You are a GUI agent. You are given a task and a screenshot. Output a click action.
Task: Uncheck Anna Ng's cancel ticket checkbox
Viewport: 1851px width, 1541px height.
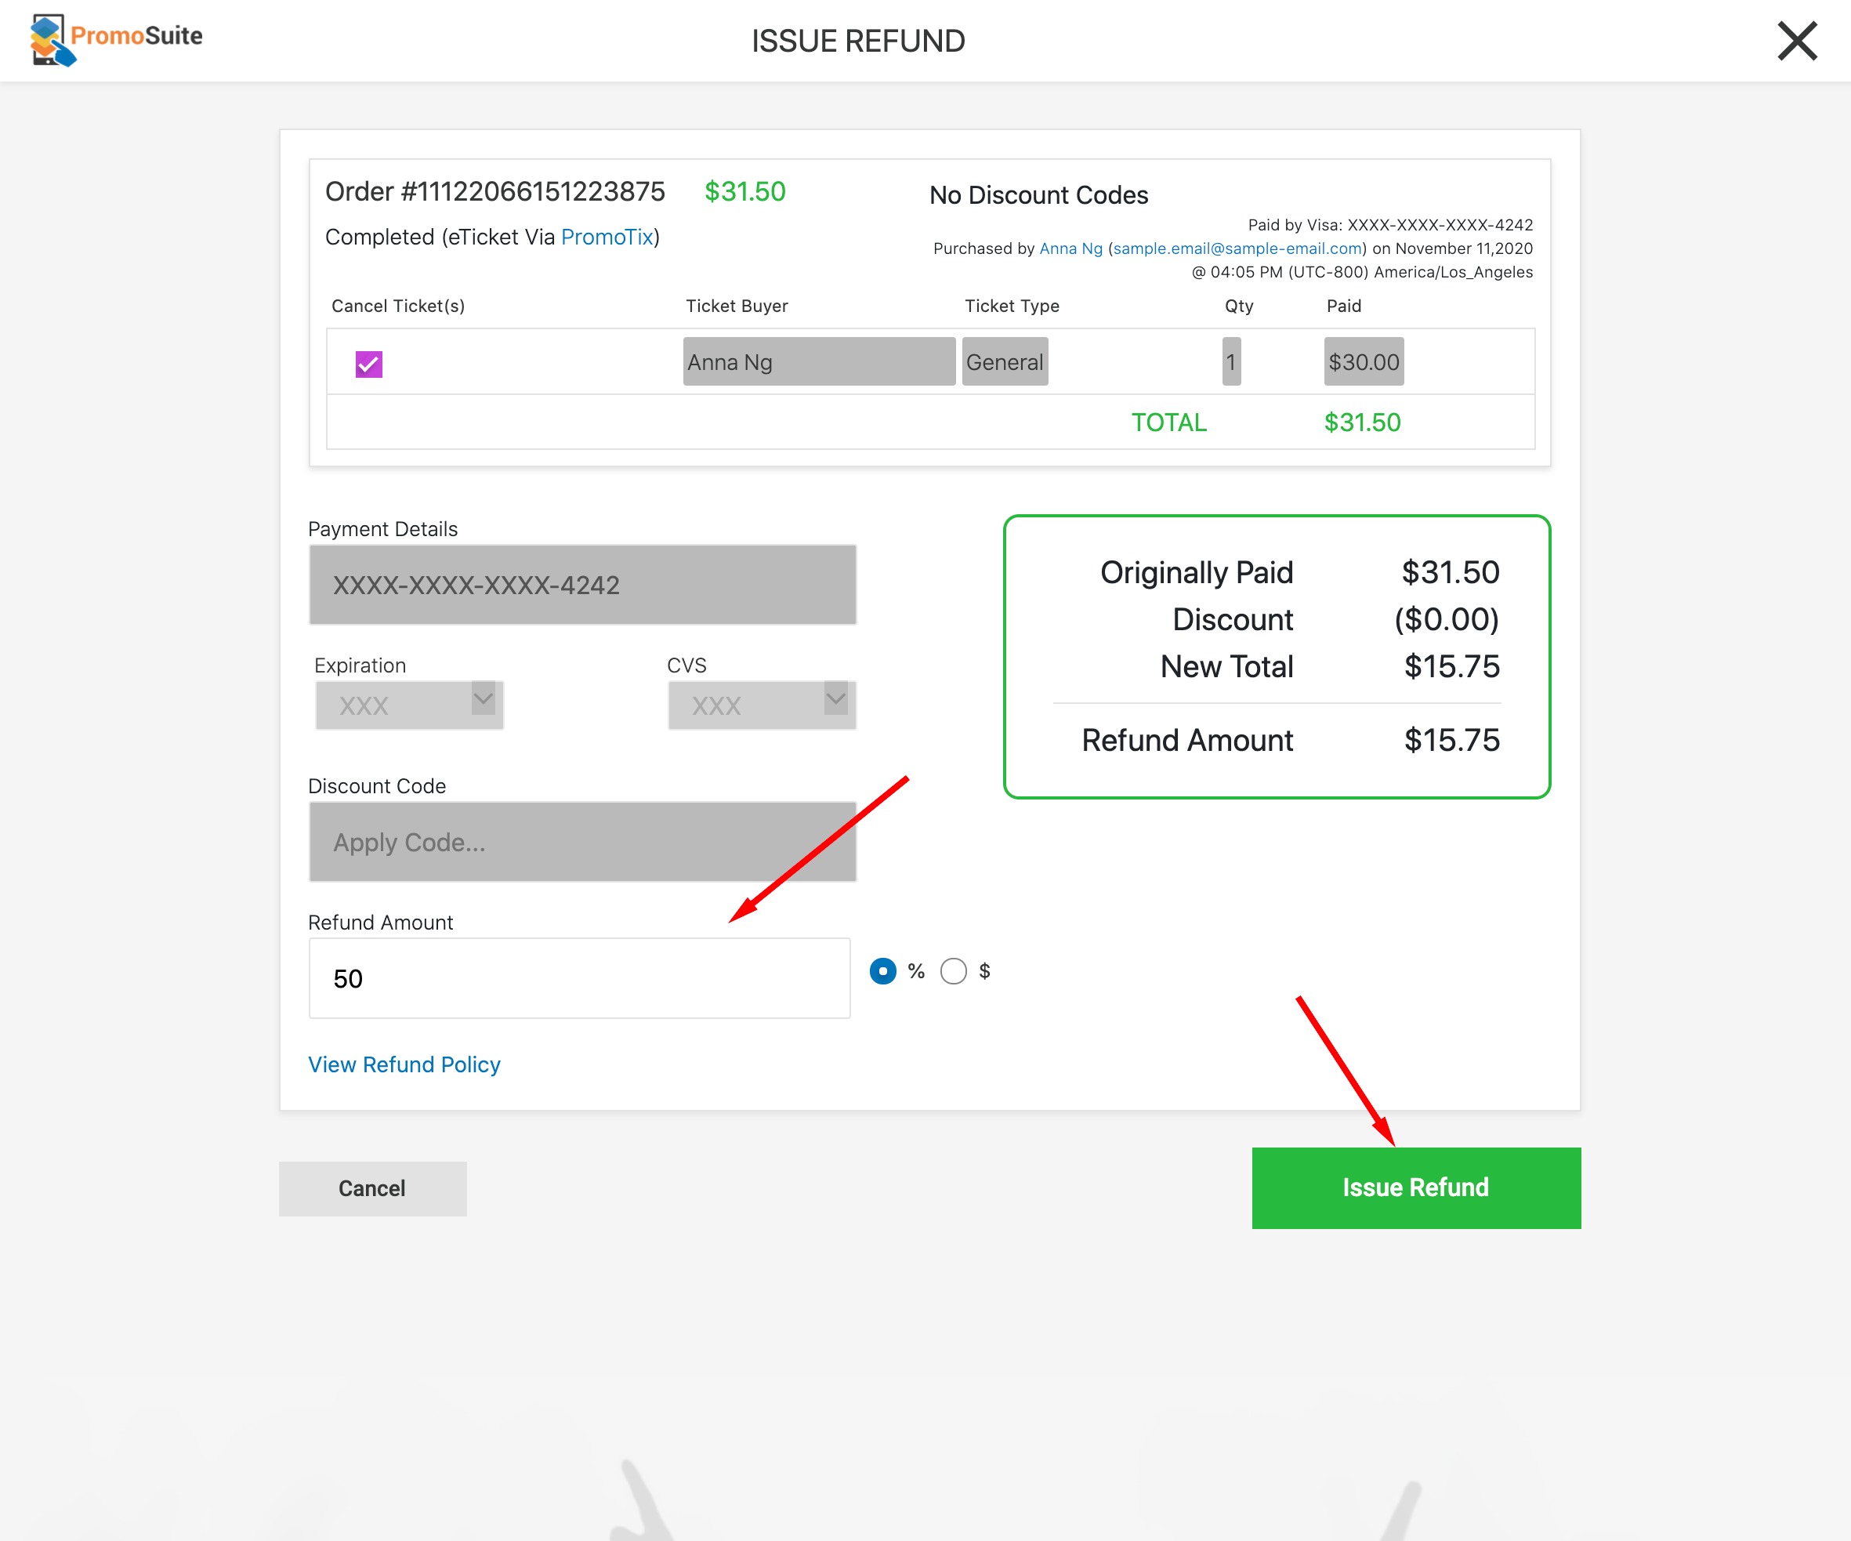click(368, 363)
